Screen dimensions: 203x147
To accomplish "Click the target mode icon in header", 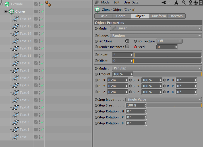I will pos(196,3).
